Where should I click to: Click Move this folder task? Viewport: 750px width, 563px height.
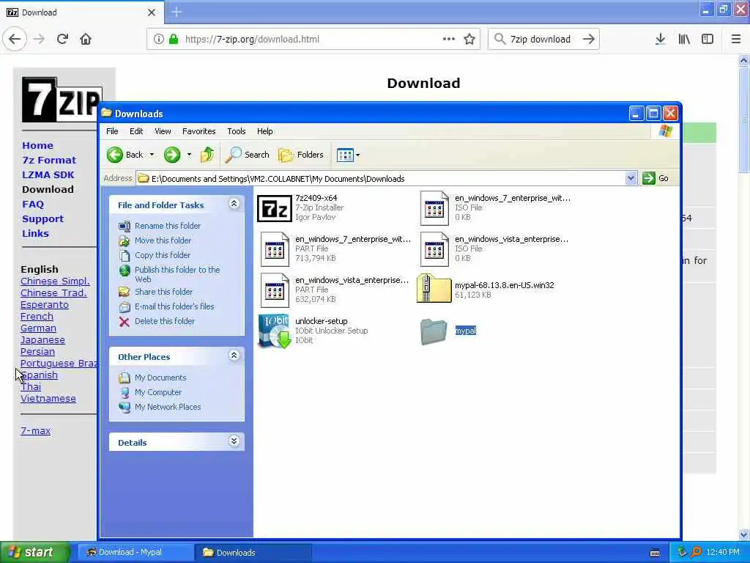click(x=163, y=240)
